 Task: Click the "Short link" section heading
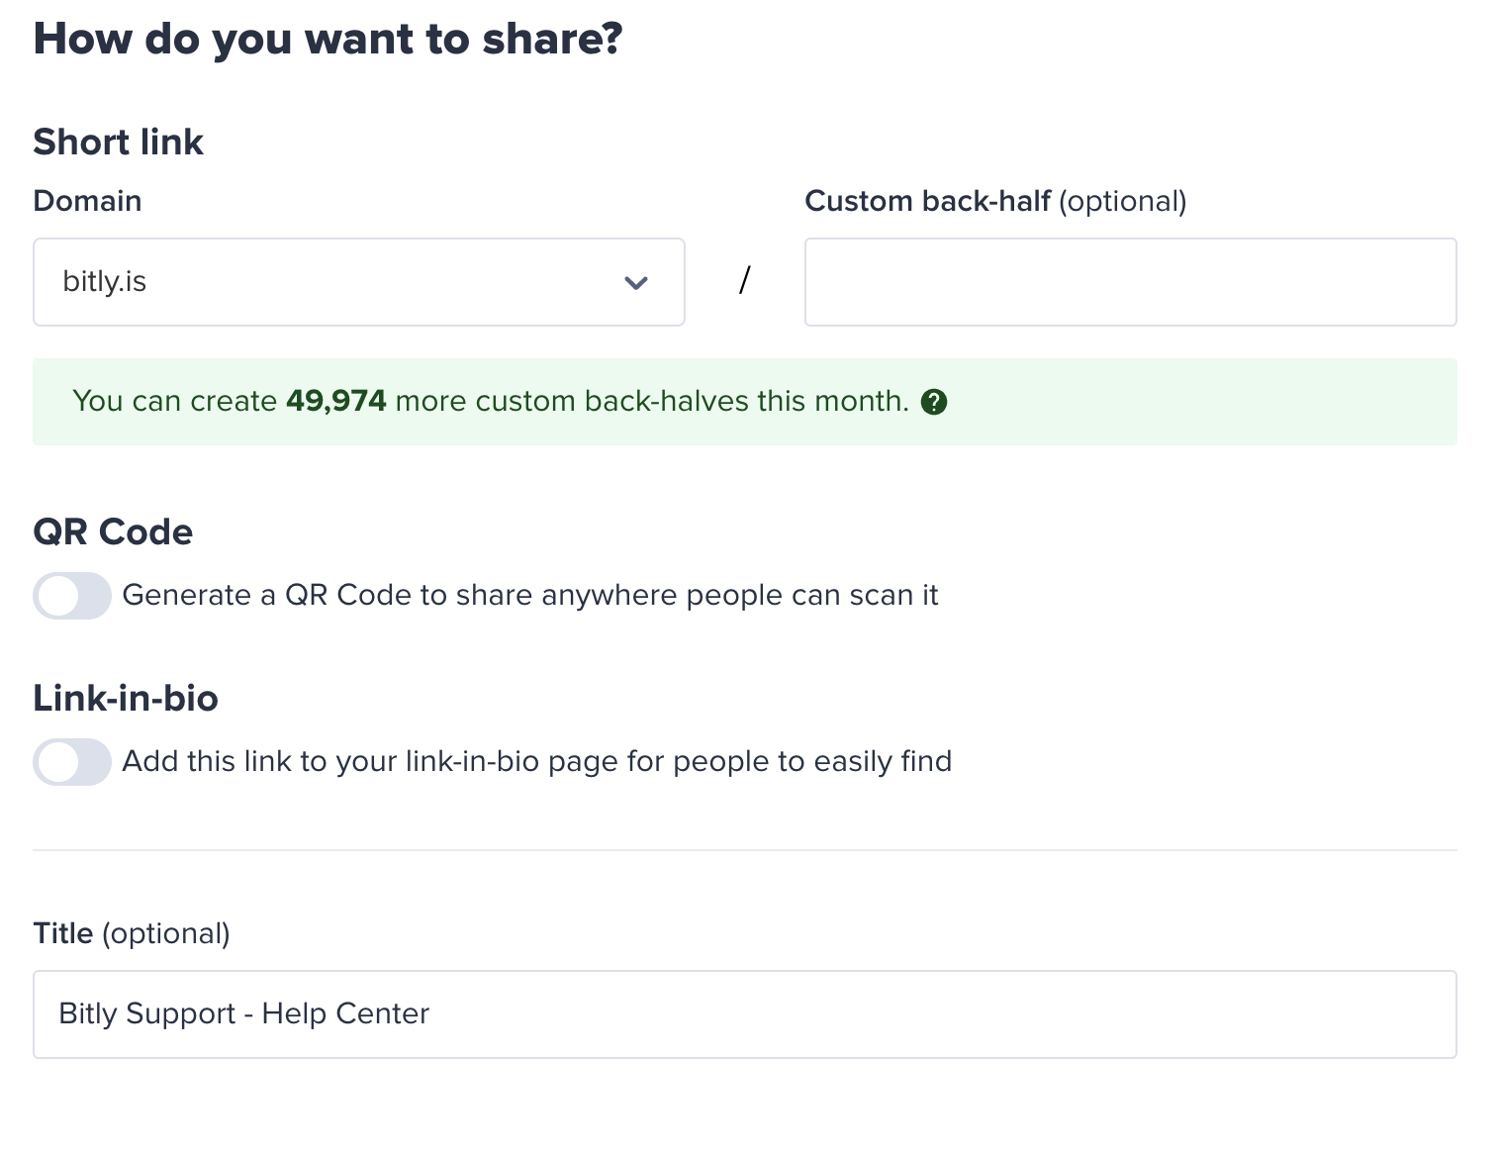point(118,143)
